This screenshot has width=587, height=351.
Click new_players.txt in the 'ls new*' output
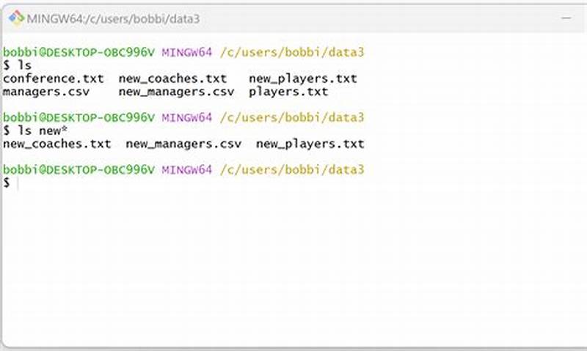click(310, 144)
